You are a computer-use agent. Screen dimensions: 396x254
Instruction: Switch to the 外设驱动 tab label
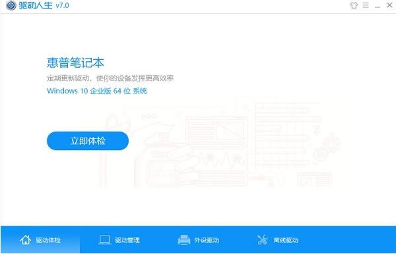click(x=207, y=240)
